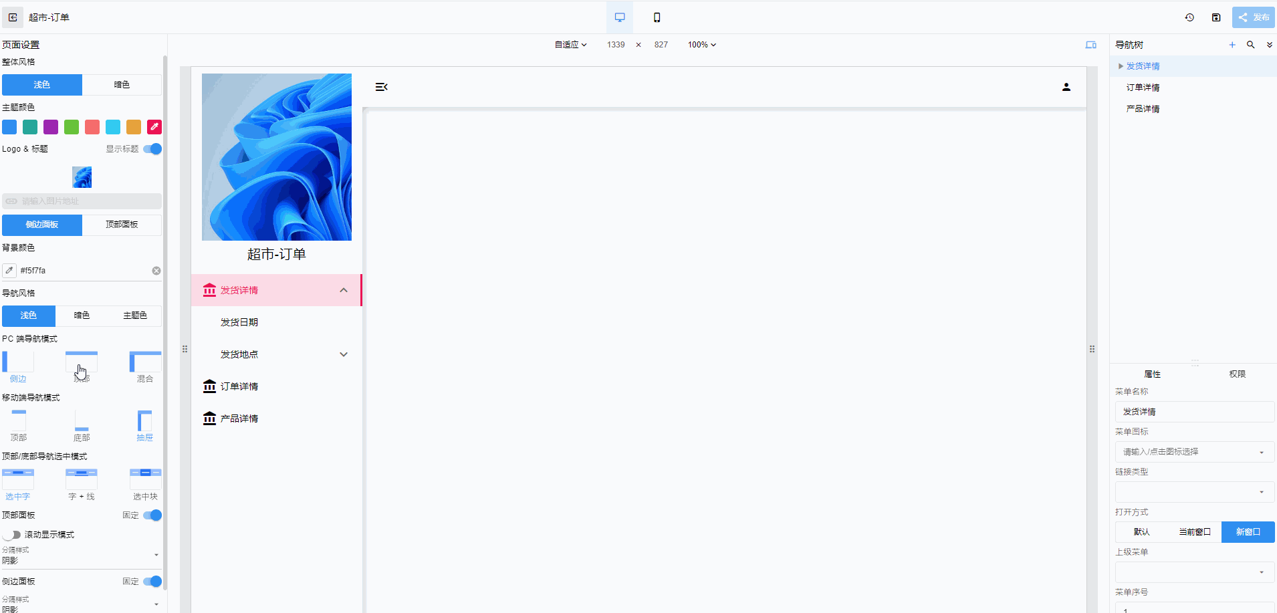
Task: Switch to 侧边面板 tab
Action: point(42,225)
